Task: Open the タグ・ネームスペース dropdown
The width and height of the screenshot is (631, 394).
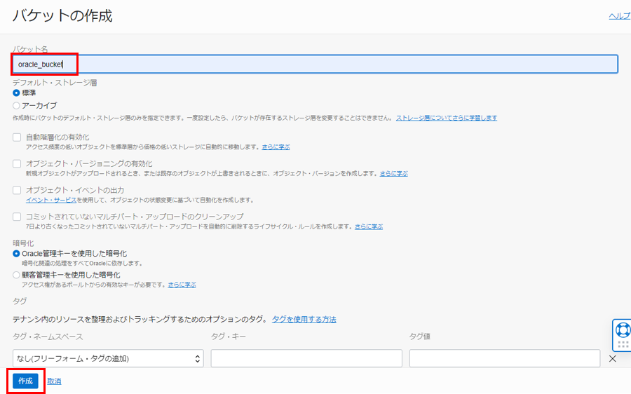Action: [108, 358]
